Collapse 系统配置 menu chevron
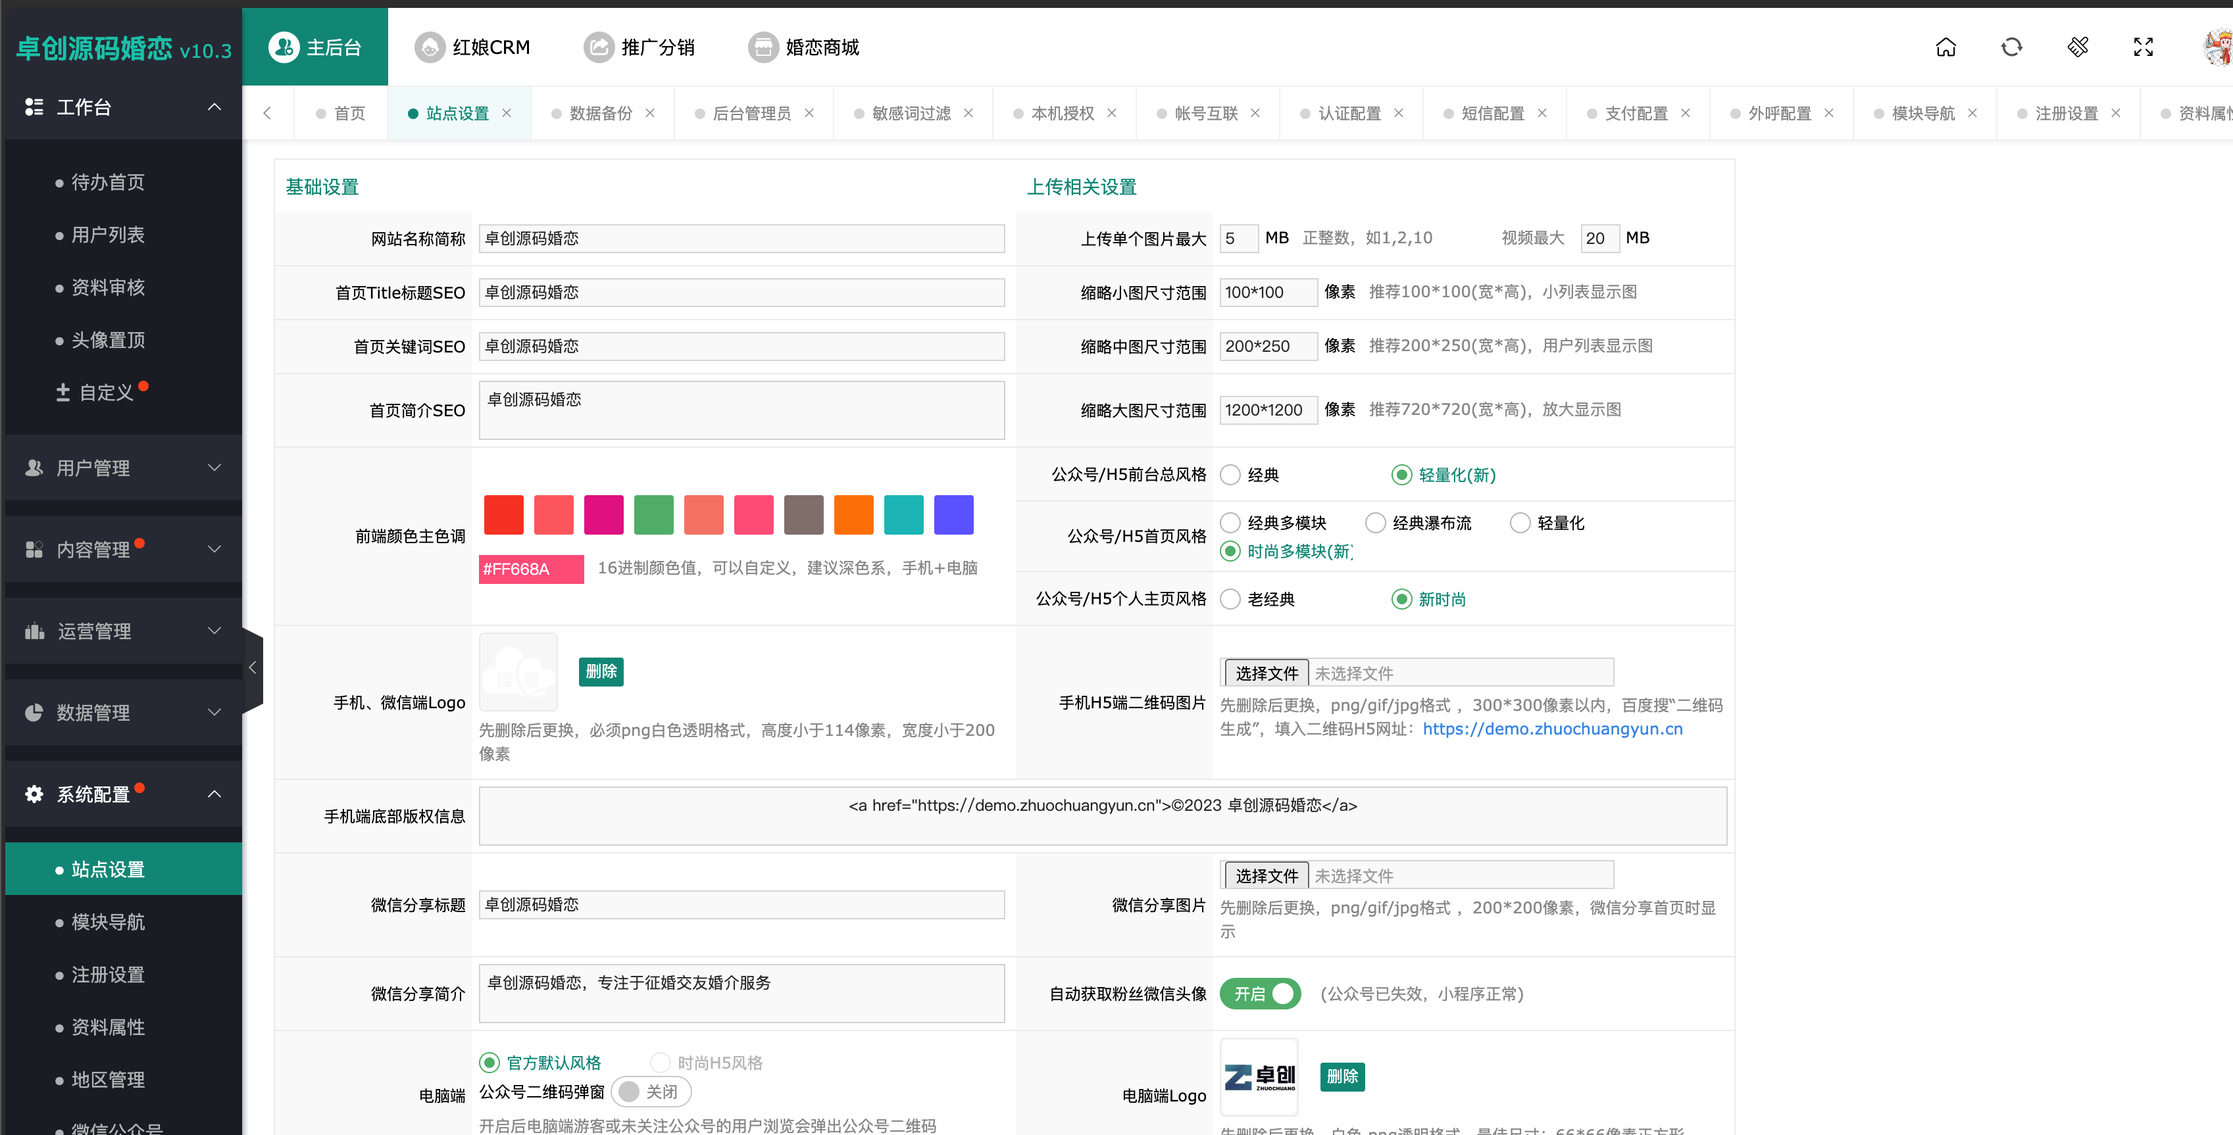Screen dimensions: 2233x1135 [214, 794]
